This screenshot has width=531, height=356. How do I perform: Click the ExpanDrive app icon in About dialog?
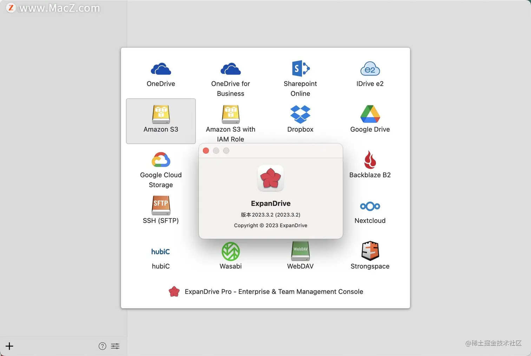tap(271, 178)
